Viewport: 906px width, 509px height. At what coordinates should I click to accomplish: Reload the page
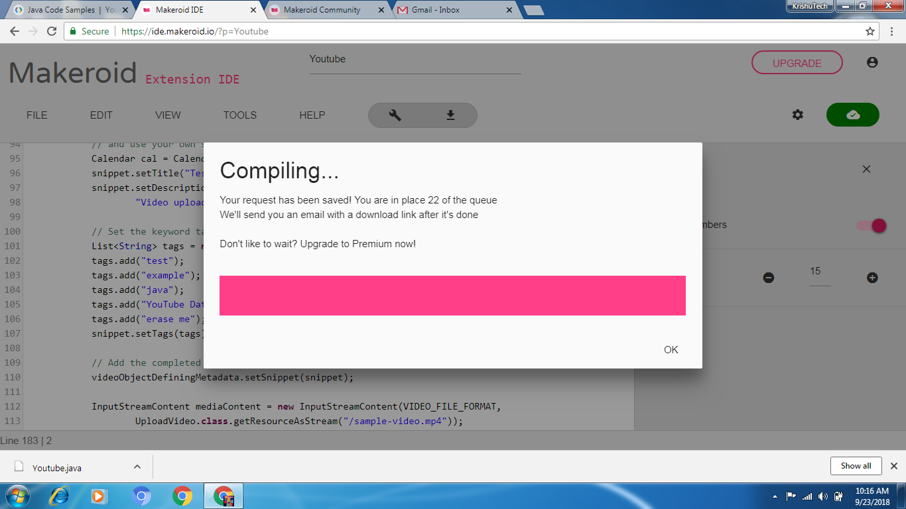coord(52,31)
